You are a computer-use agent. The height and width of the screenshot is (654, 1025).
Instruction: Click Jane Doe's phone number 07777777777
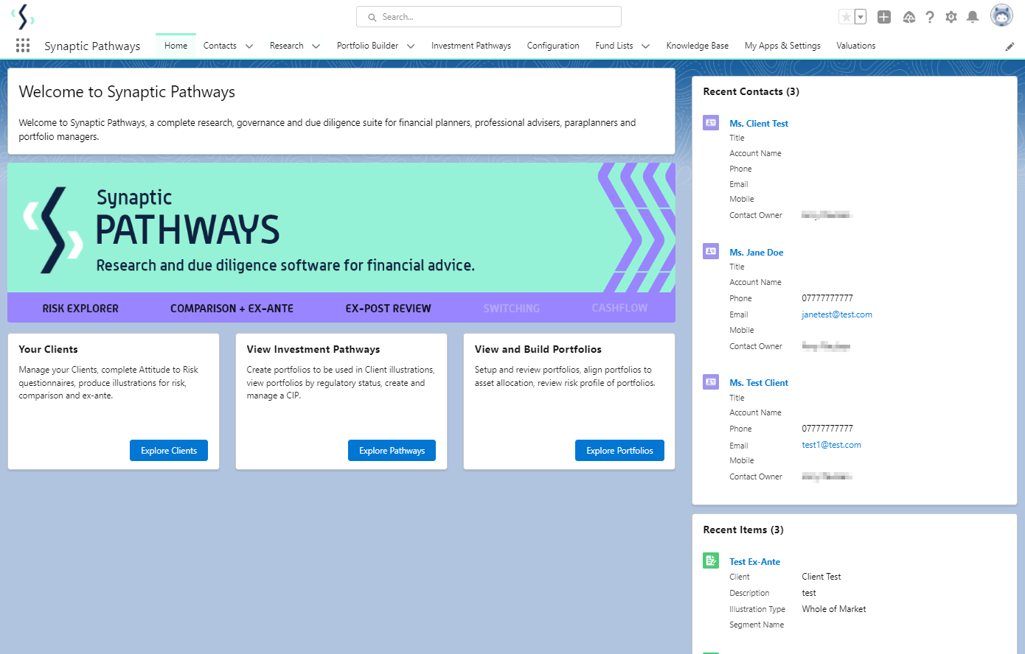[827, 298]
